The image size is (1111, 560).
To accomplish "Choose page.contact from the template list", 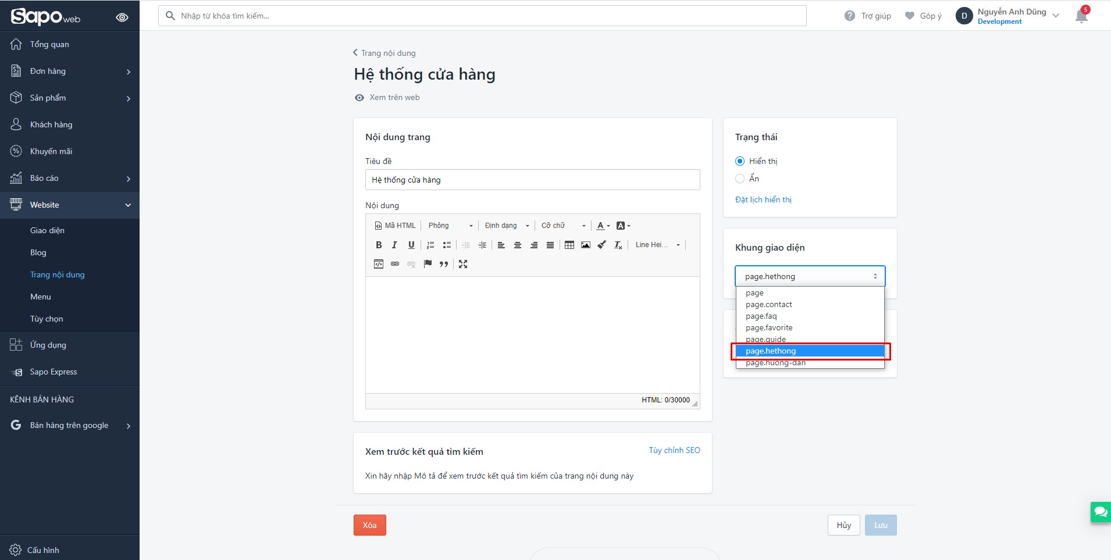I will (810, 304).
